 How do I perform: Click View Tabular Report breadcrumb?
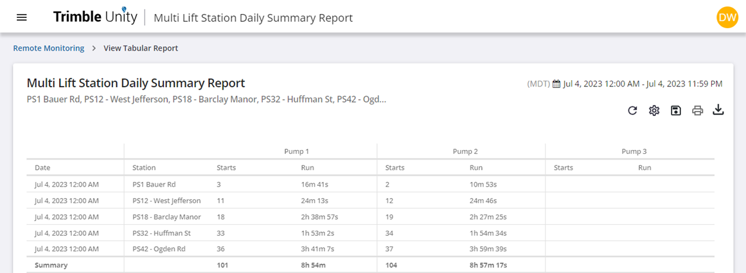click(x=141, y=48)
